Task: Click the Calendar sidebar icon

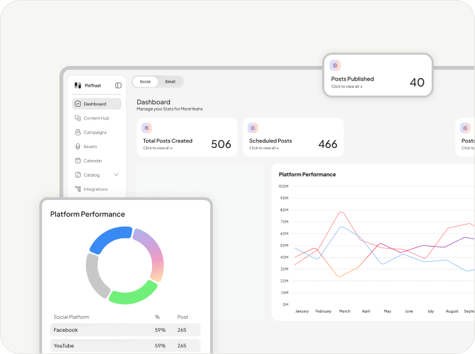Action: click(78, 161)
